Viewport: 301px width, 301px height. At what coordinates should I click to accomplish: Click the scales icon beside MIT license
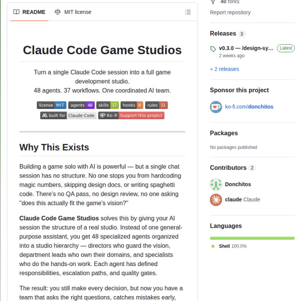[57, 12]
